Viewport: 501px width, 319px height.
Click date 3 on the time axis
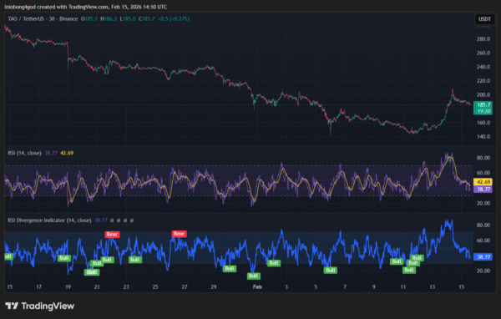286,287
